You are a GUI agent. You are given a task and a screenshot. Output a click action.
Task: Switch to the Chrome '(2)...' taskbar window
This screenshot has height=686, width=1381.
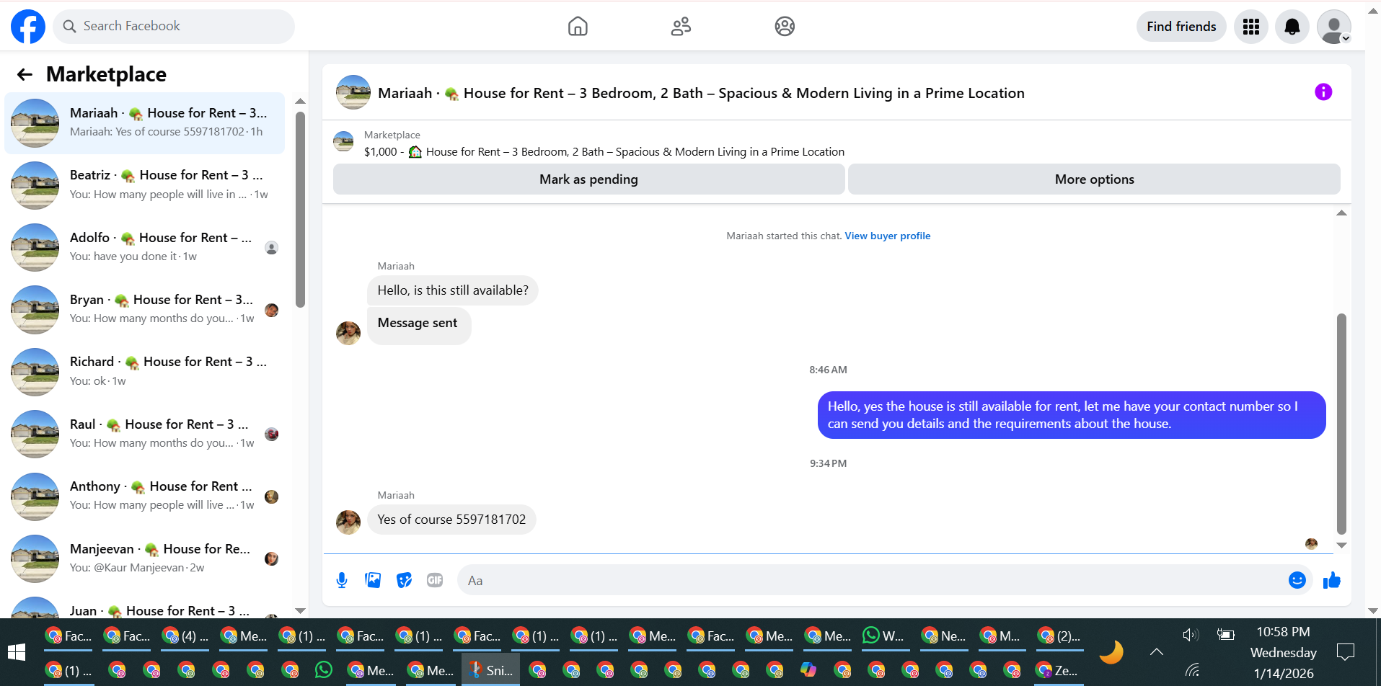click(1059, 636)
